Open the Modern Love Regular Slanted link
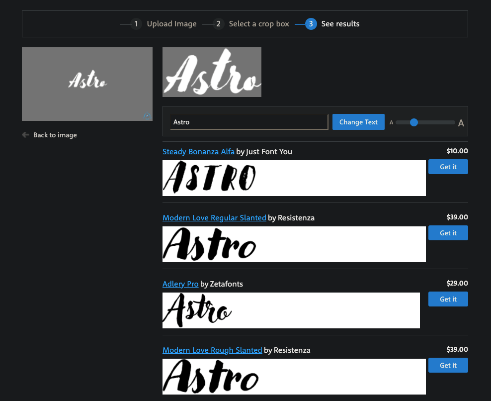The image size is (491, 401). [214, 217]
